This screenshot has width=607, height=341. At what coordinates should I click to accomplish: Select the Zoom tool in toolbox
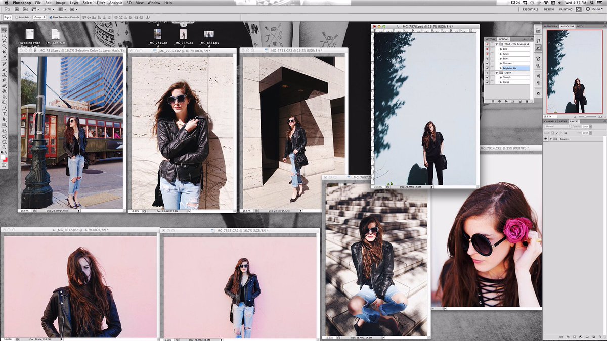[4, 148]
